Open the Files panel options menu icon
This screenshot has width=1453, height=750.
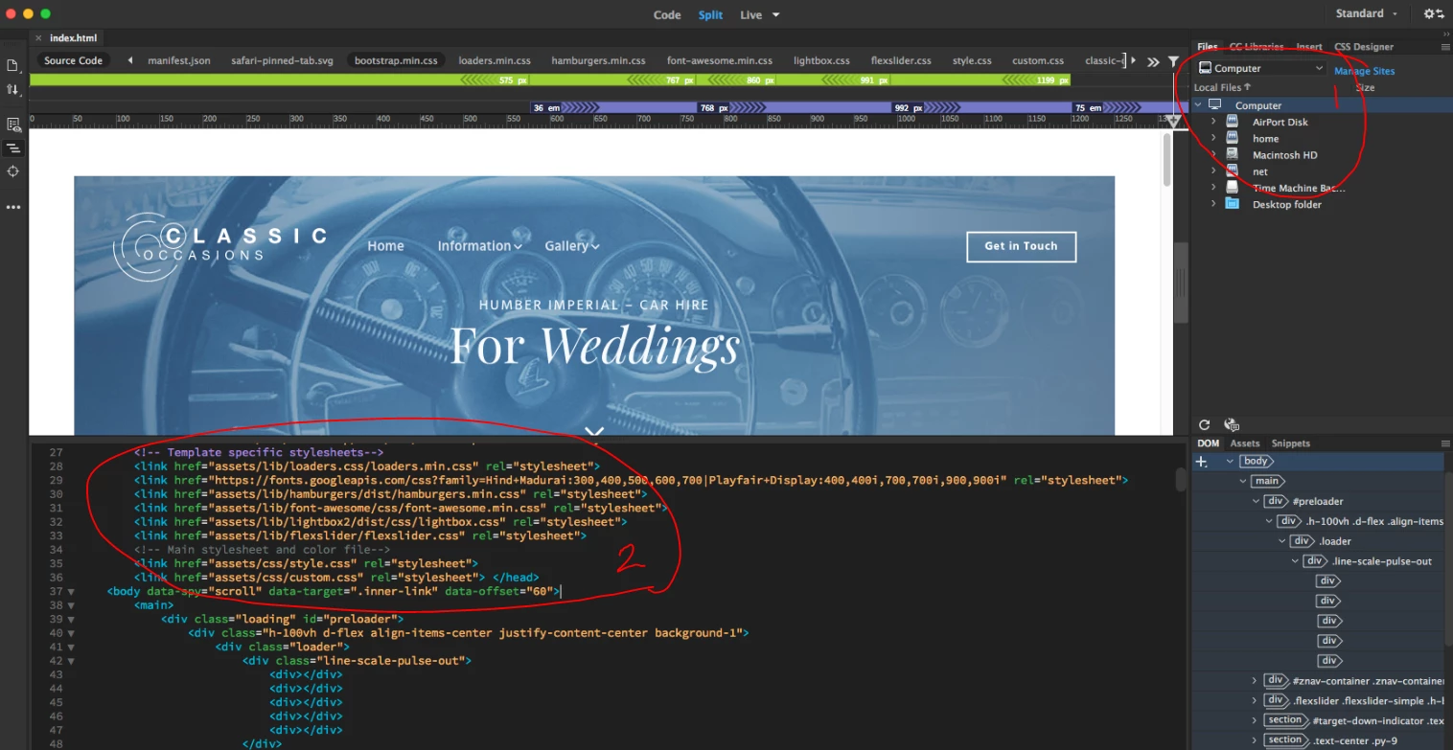point(1445,46)
